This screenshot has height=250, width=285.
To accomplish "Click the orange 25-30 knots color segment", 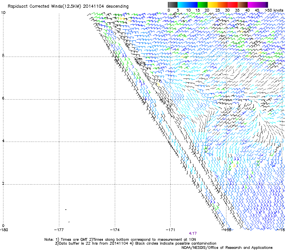I will point(223,5).
